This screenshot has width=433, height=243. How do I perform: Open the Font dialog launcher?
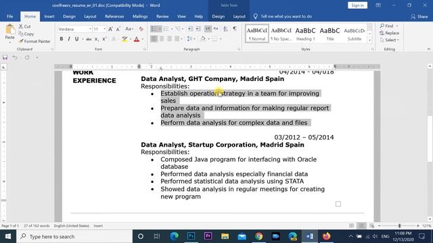pyautogui.click(x=144, y=49)
